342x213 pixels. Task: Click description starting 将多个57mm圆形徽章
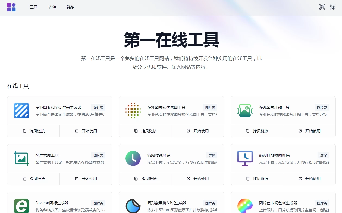182,210
